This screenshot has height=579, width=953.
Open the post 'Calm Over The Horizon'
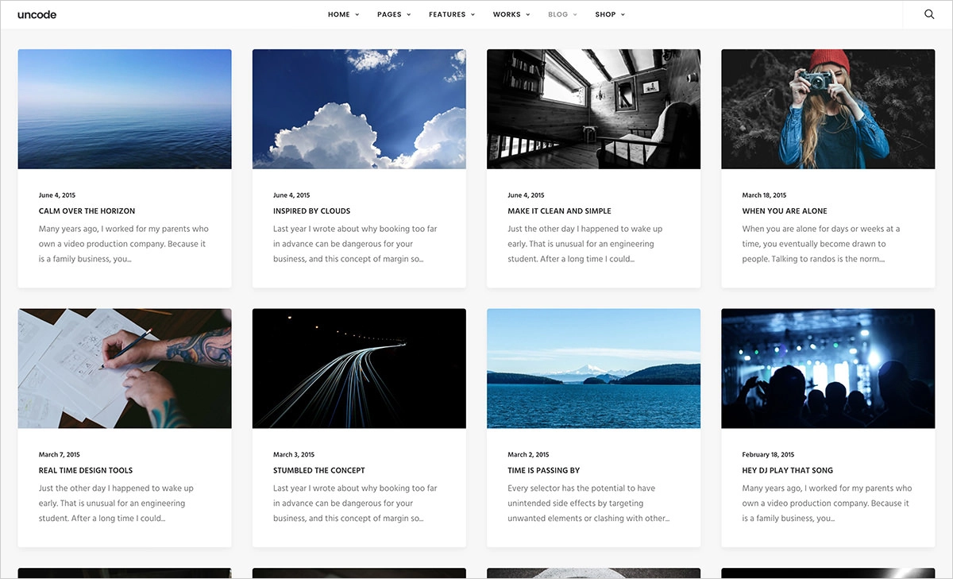coord(87,210)
